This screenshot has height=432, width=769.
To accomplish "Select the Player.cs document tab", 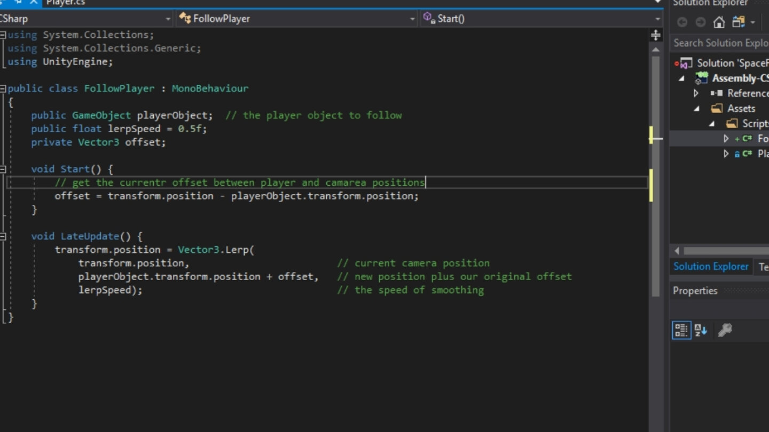I will tap(65, 3).
